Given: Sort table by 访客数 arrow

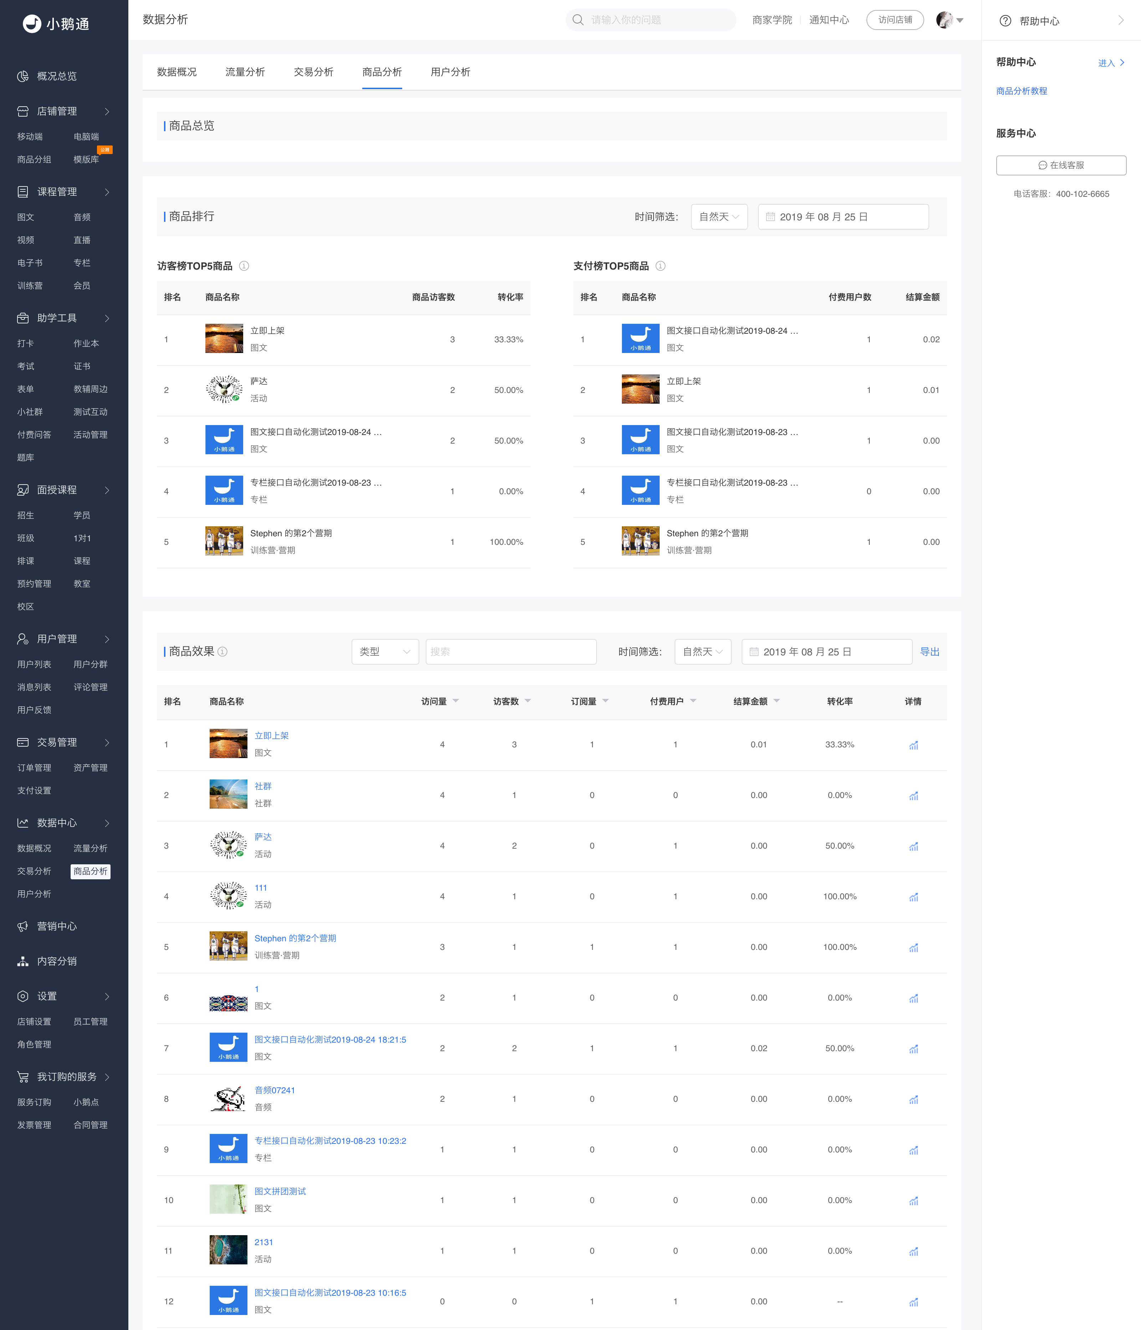Looking at the screenshot, I should [x=527, y=701].
